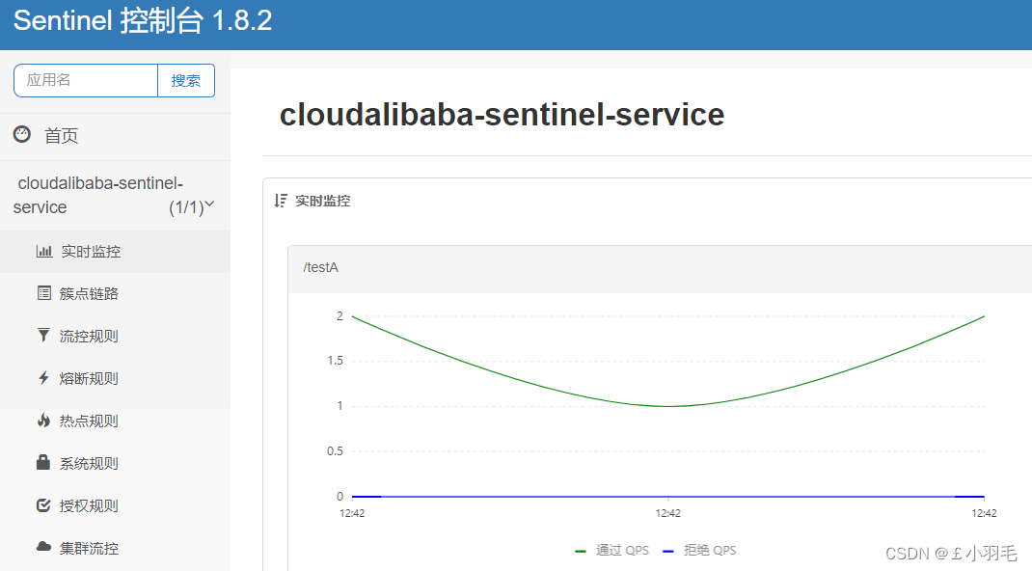Click the checkmark icon for 授权规则
1032x571 pixels.
click(43, 505)
